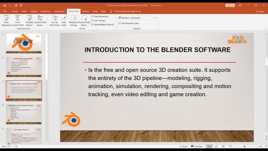Click the Share button
This screenshot has height=151, width=268.
(x=260, y=11)
